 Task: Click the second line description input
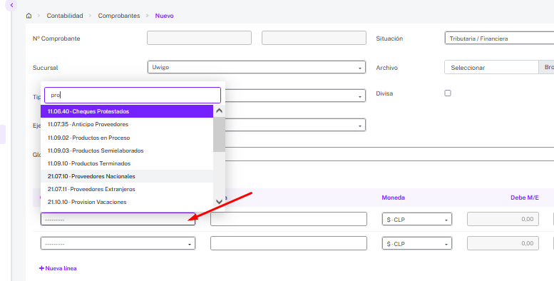click(x=289, y=243)
